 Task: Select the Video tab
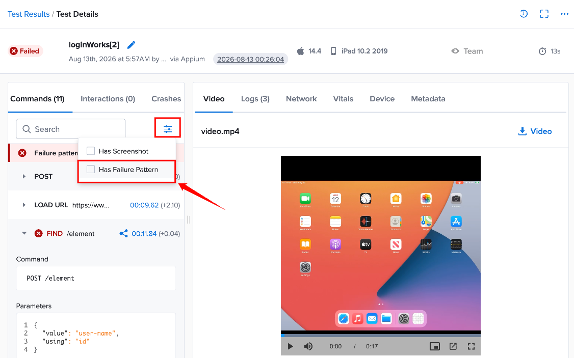214,99
